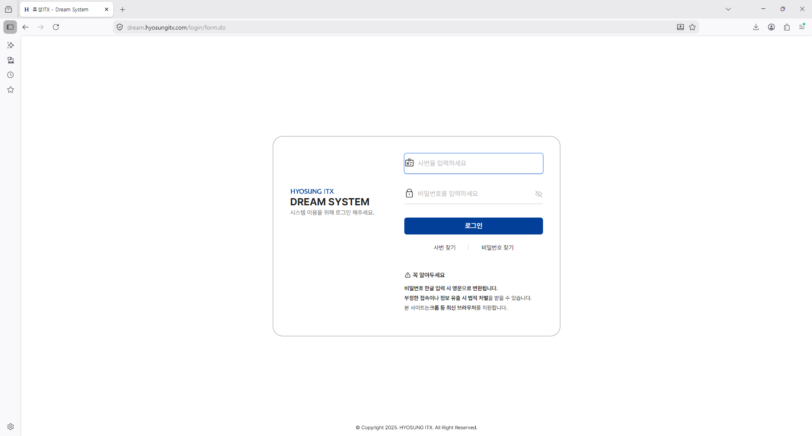The width and height of the screenshot is (812, 436).
Task: Open a new browser tab
Action: coord(123,9)
